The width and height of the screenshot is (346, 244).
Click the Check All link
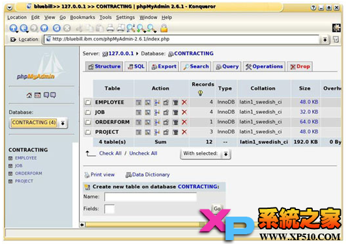pyautogui.click(x=110, y=154)
